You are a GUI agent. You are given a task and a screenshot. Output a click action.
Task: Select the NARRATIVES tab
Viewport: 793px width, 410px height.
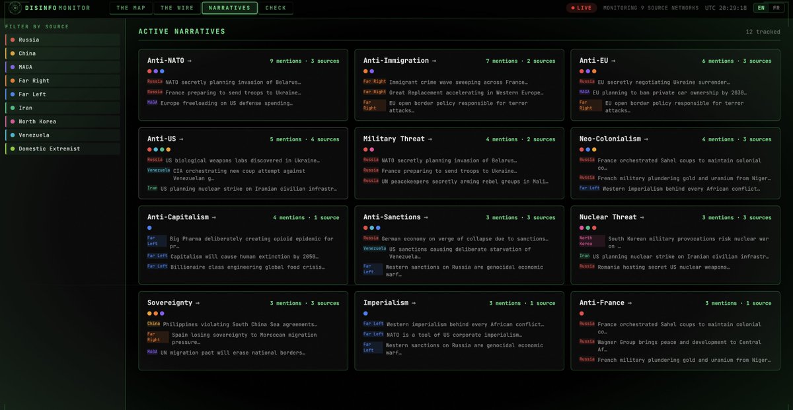point(229,8)
